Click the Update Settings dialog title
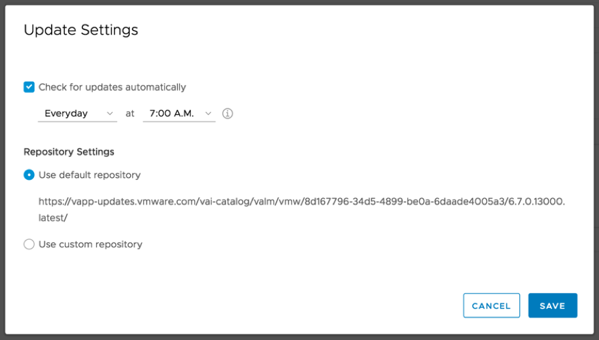 coord(81,30)
